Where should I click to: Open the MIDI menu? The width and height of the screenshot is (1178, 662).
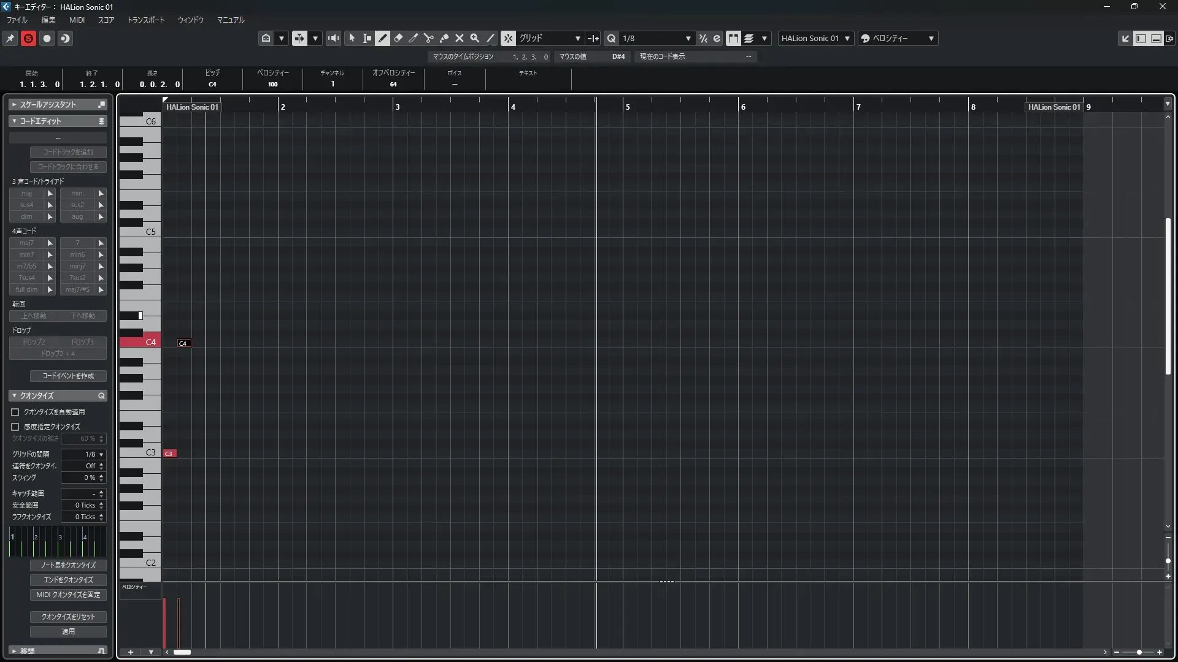[x=77, y=20]
